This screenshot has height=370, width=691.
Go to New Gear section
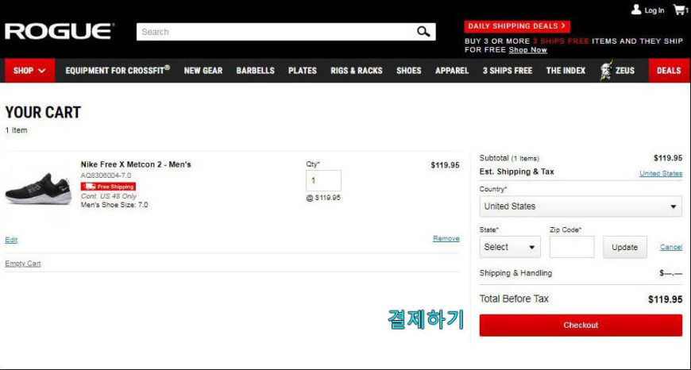coord(203,71)
